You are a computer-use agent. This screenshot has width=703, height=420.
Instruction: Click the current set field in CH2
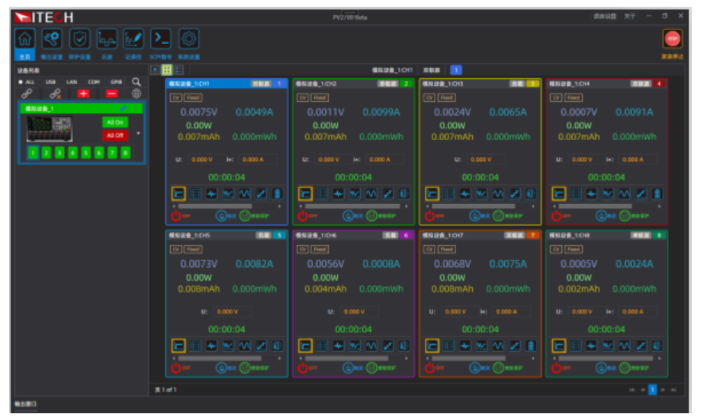[385, 160]
